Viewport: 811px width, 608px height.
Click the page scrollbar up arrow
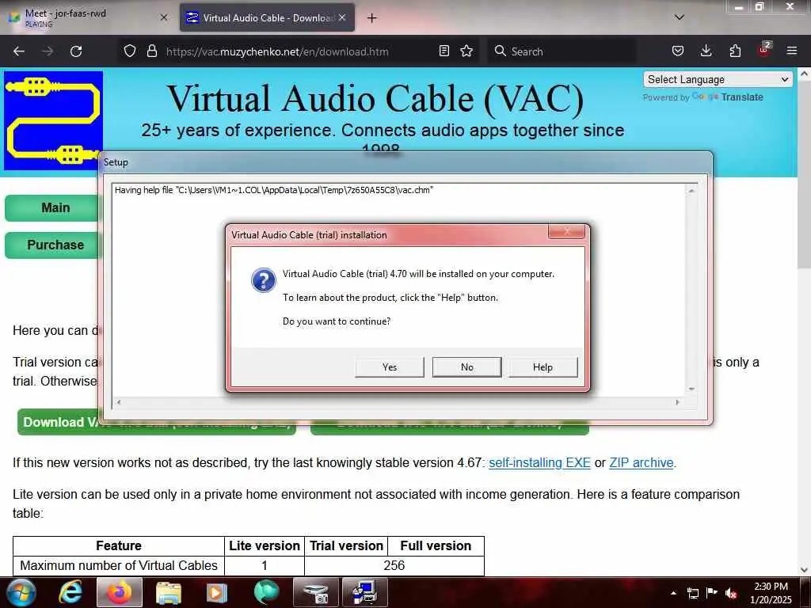[805, 74]
